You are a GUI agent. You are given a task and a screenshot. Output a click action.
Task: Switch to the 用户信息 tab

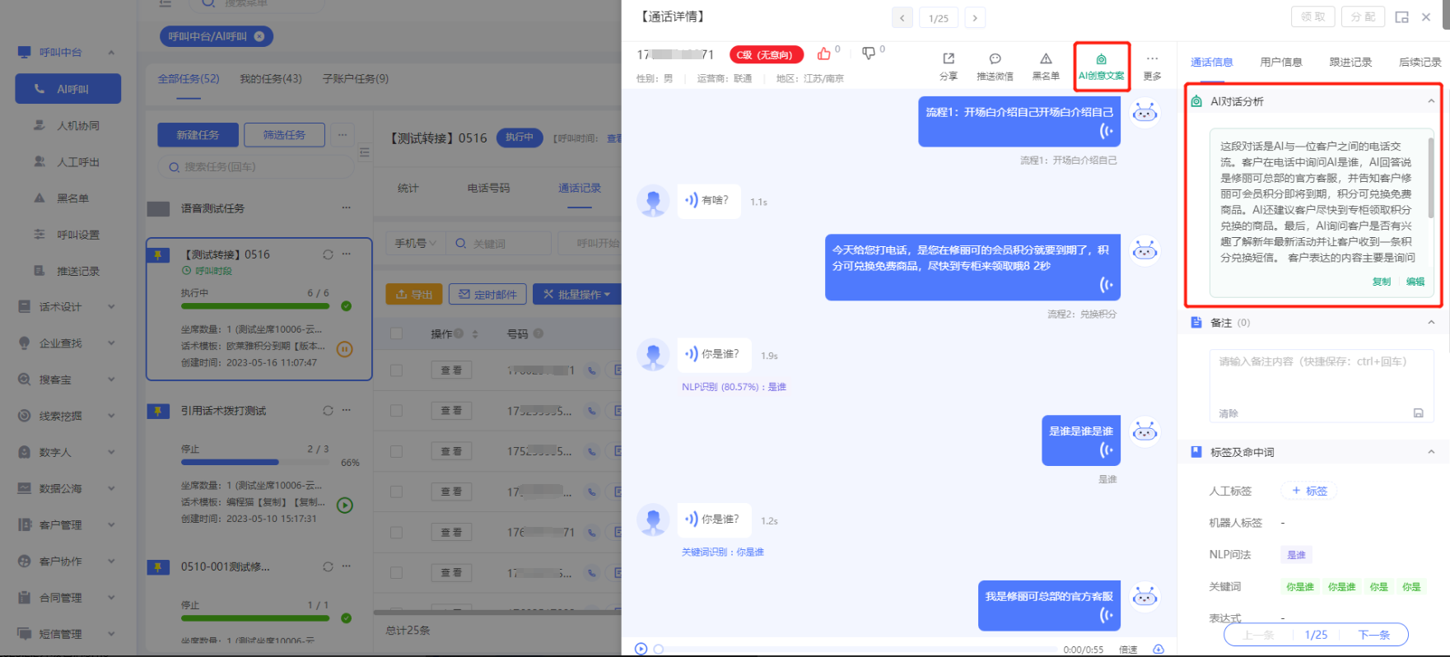pyautogui.click(x=1280, y=63)
